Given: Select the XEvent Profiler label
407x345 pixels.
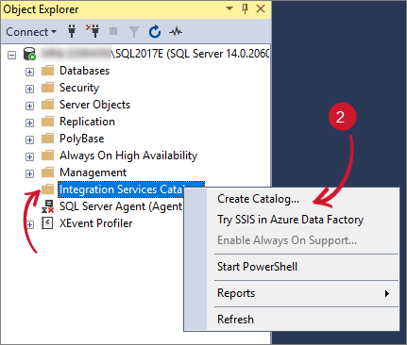Looking at the screenshot, I should (x=95, y=223).
